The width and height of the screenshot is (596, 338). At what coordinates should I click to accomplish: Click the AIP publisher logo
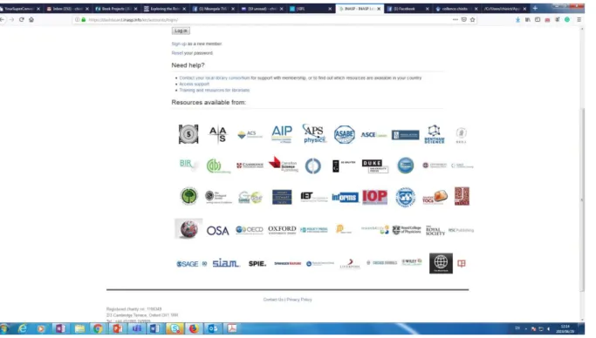[x=282, y=134]
